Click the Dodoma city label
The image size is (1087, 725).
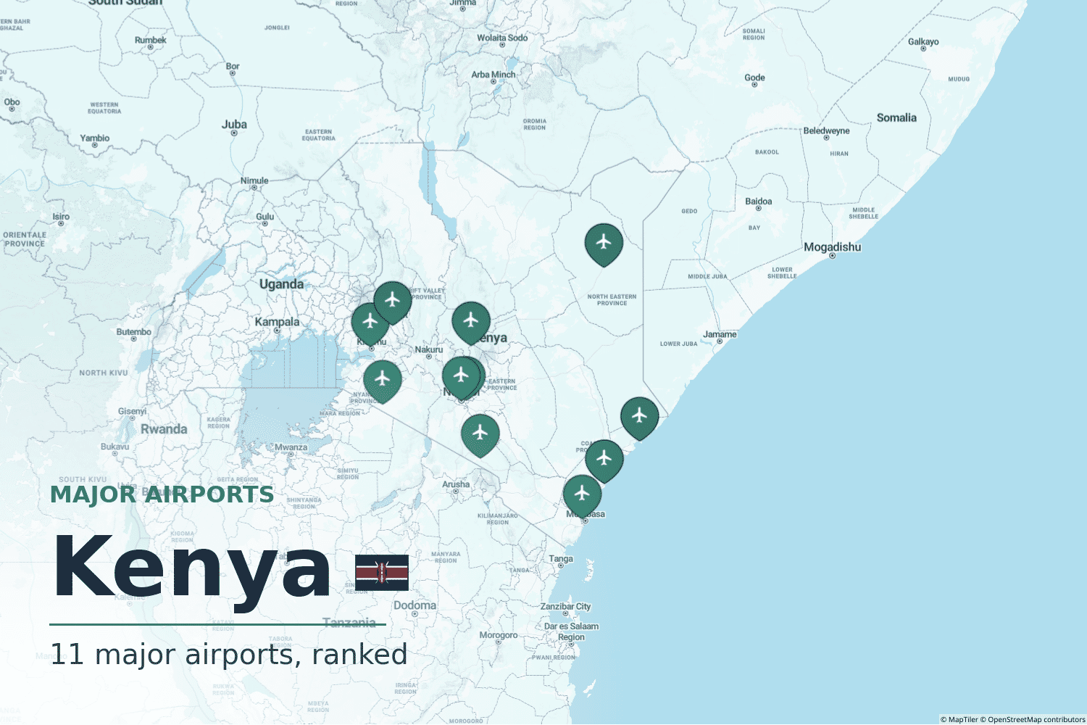coord(415,605)
